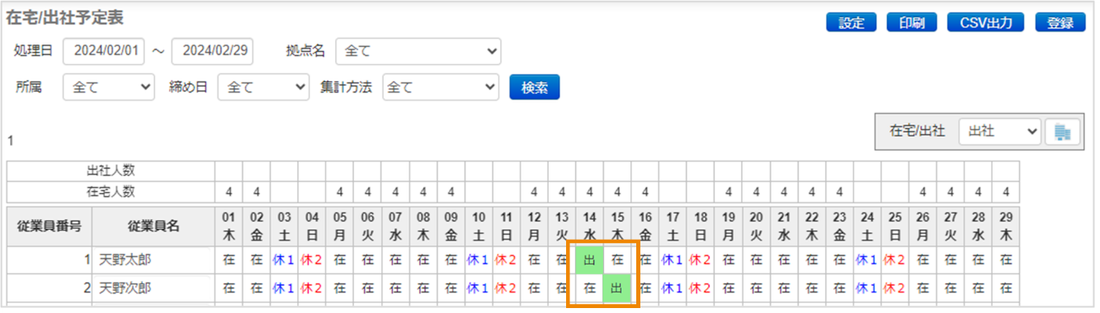Screen dimensions: 1100x313
Task: Expand the 所属 dropdown
Action: tap(109, 86)
